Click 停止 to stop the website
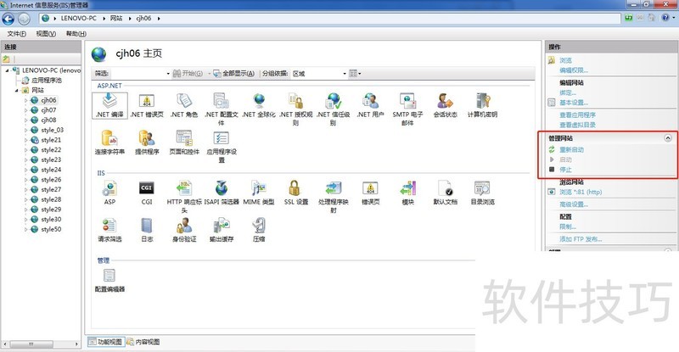The image size is (679, 352). [x=565, y=170]
